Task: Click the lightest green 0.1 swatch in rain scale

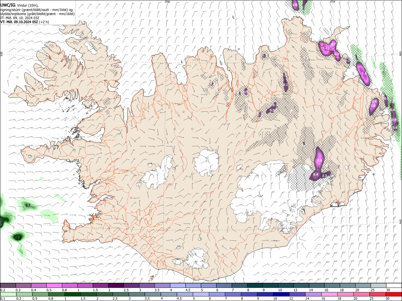Action: click(8, 294)
